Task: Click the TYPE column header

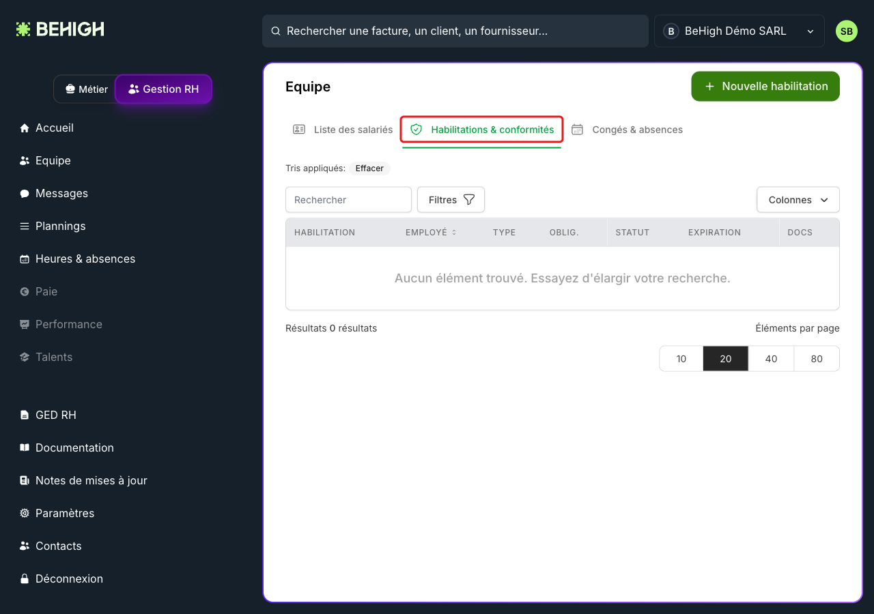Action: coord(504,233)
